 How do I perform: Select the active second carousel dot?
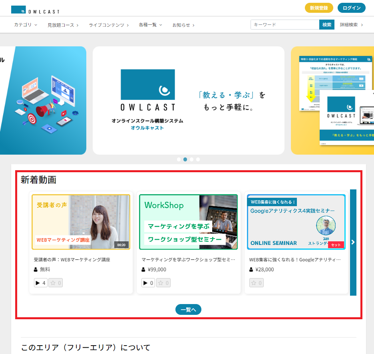point(185,159)
